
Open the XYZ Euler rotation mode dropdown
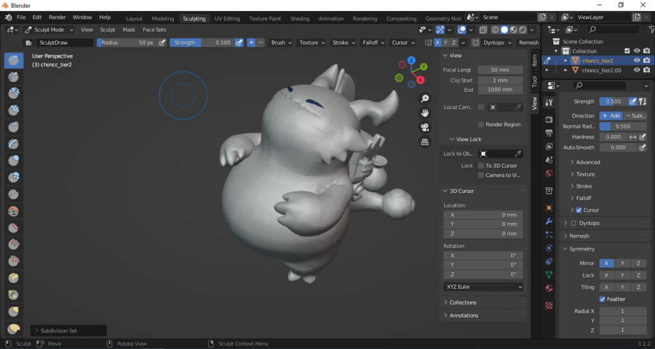click(x=484, y=287)
